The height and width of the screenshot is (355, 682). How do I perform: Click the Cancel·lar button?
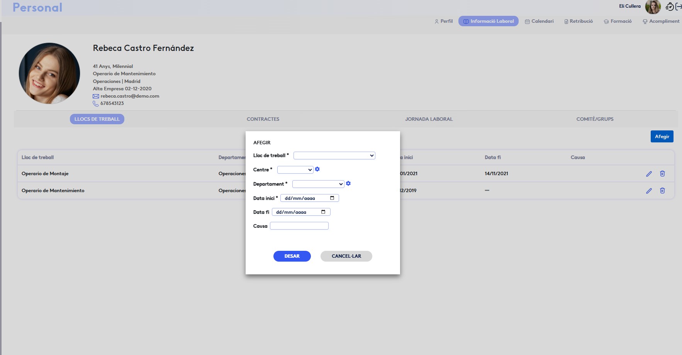(346, 256)
